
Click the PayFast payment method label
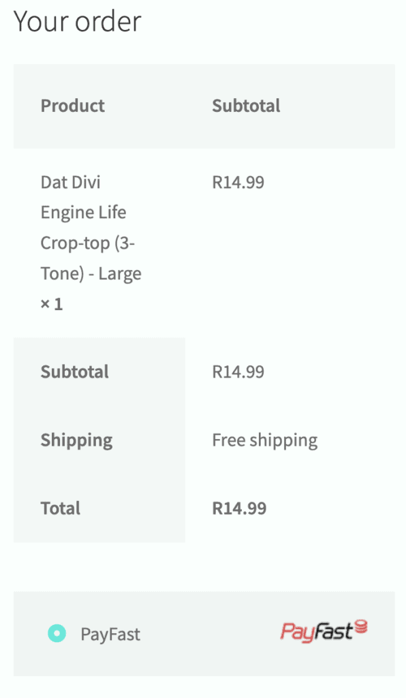(110, 634)
